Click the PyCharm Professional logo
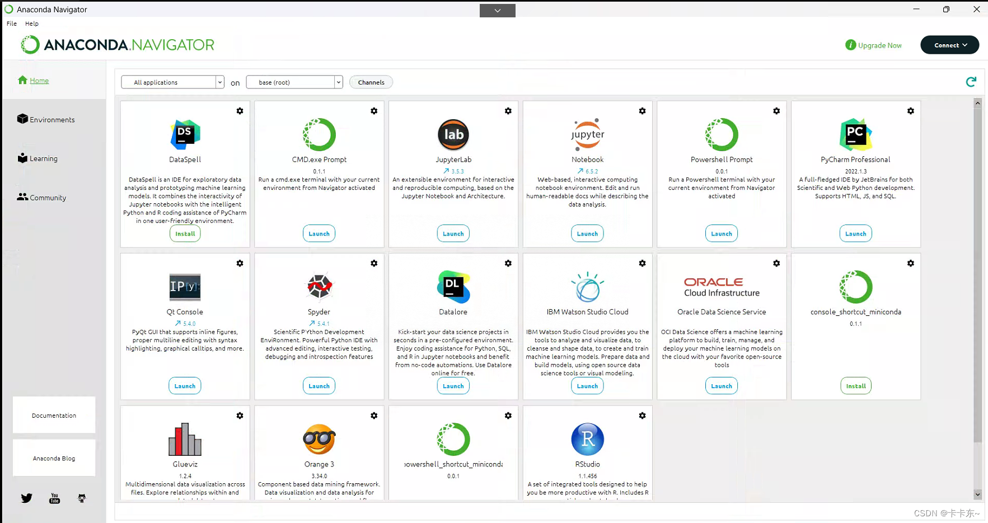 coord(856,134)
